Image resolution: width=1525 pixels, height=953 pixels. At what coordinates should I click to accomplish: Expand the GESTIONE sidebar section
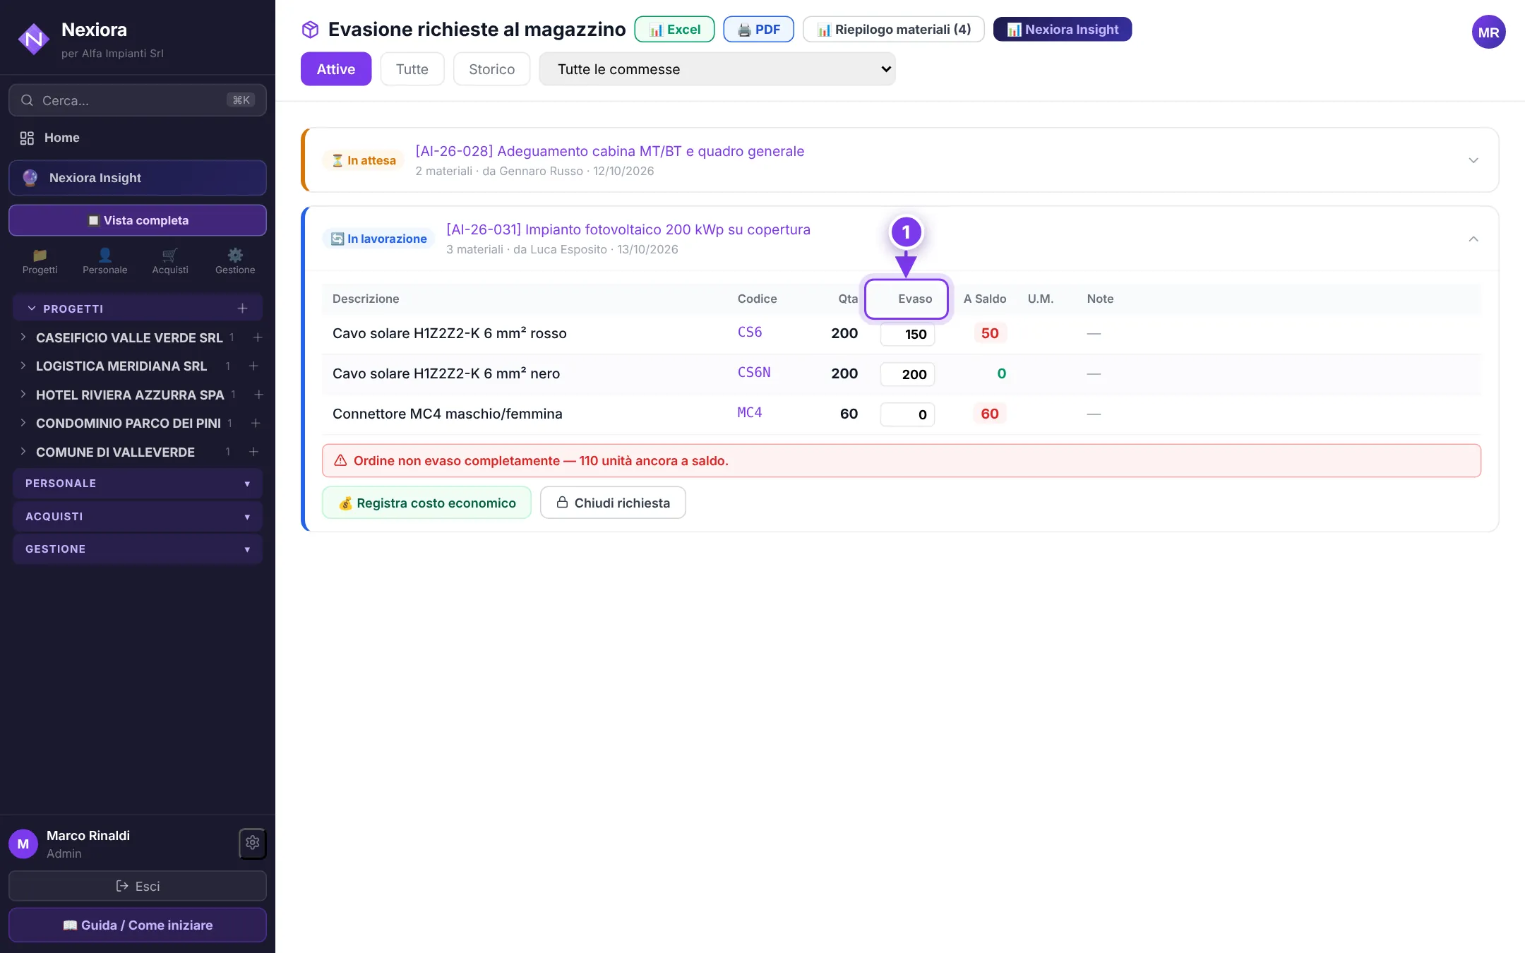click(138, 549)
